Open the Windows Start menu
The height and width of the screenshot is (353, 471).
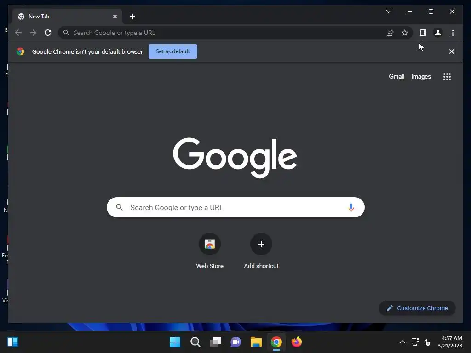(x=175, y=342)
